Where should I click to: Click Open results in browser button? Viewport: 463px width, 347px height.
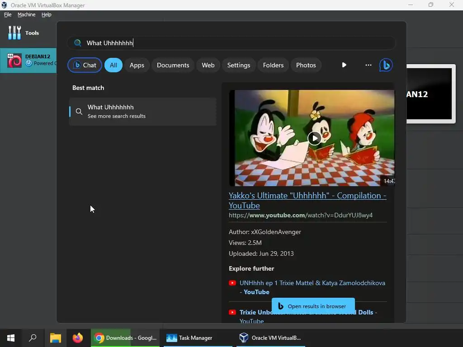coord(313,306)
